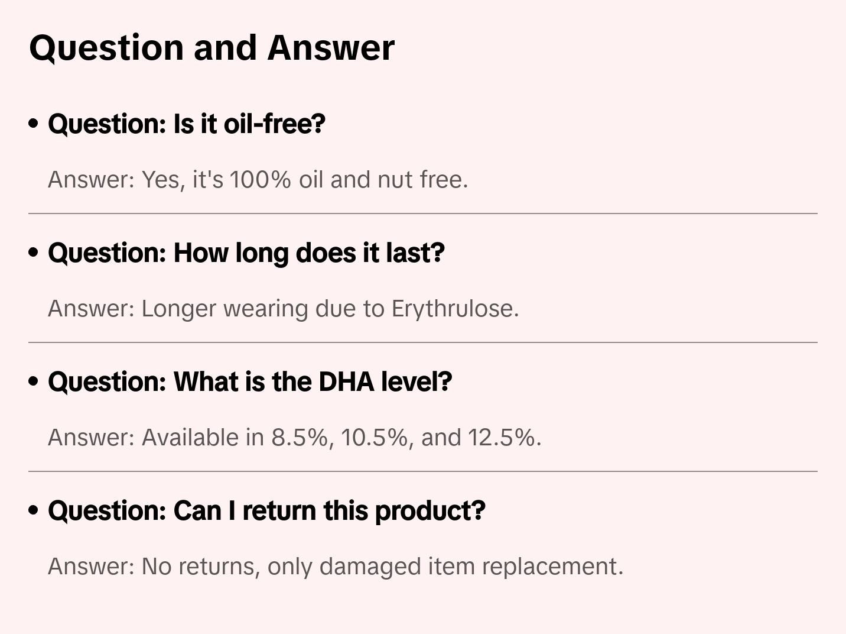Click the bullet before the DHA level question
This screenshot has width=846, height=634.
(x=34, y=381)
